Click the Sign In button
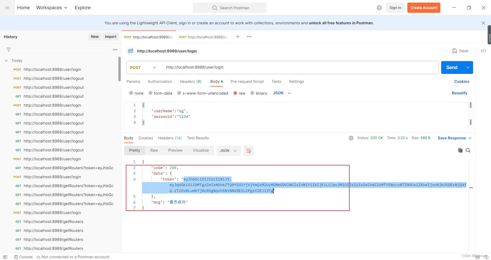The image size is (491, 260). point(395,8)
